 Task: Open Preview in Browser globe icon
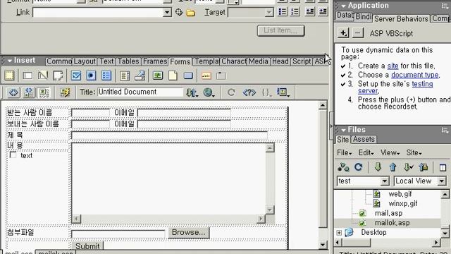tap(209, 92)
